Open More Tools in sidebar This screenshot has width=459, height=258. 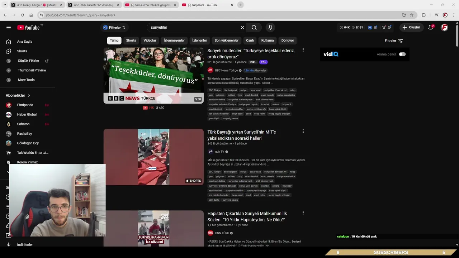(26, 80)
